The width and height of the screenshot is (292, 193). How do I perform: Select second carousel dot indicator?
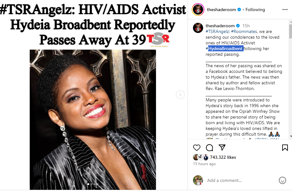(x=91, y=184)
